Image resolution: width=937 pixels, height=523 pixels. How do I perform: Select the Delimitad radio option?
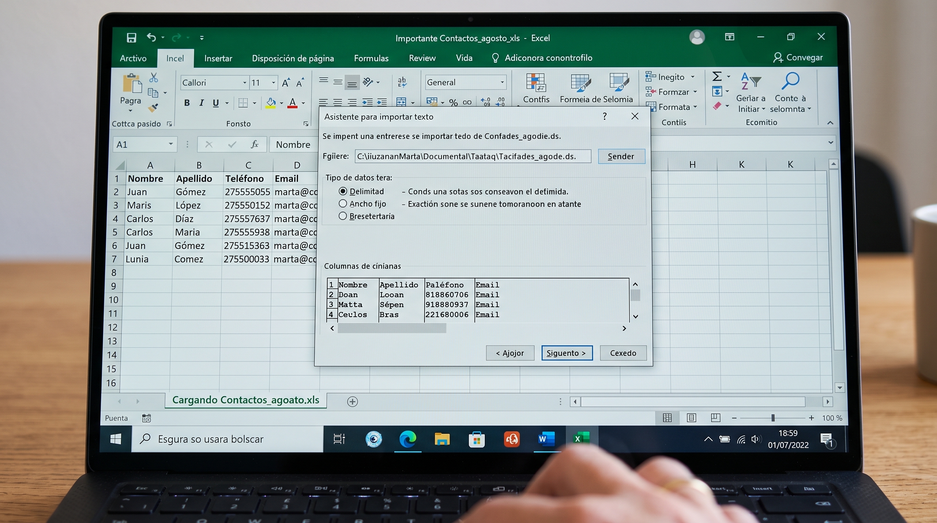pos(343,191)
